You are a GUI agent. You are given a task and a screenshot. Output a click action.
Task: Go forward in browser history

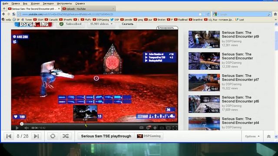point(9,14)
